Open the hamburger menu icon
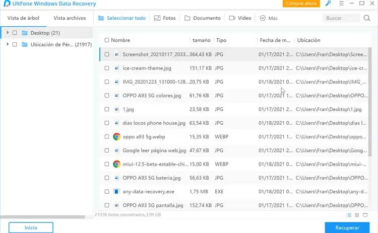Image resolution: width=378 pixels, height=233 pixels. (x=341, y=4)
